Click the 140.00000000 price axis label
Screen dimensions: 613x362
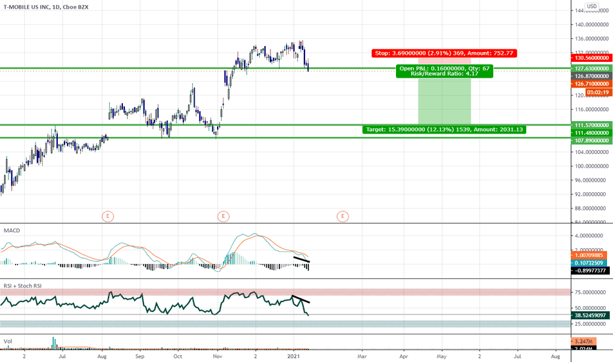pos(591,24)
